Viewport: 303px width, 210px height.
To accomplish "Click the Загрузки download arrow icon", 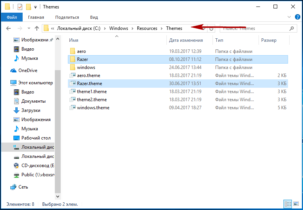I will [x=16, y=111].
